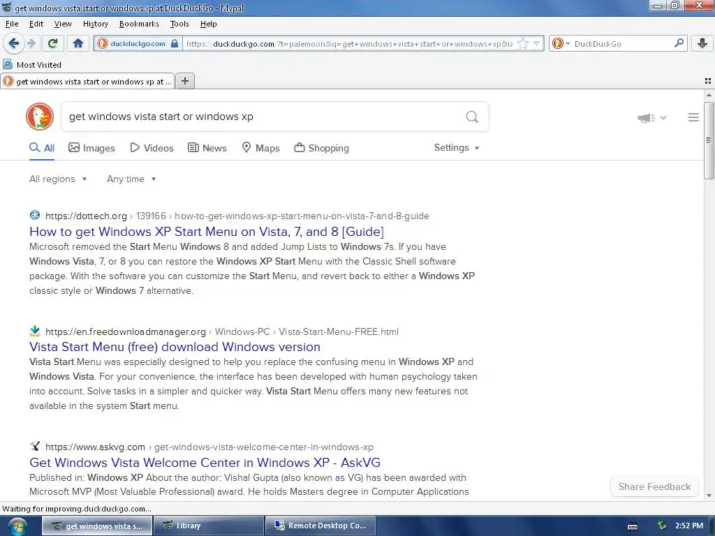Click the Mypal browser taskbar button
Image resolution: width=715 pixels, height=536 pixels.
97,526
